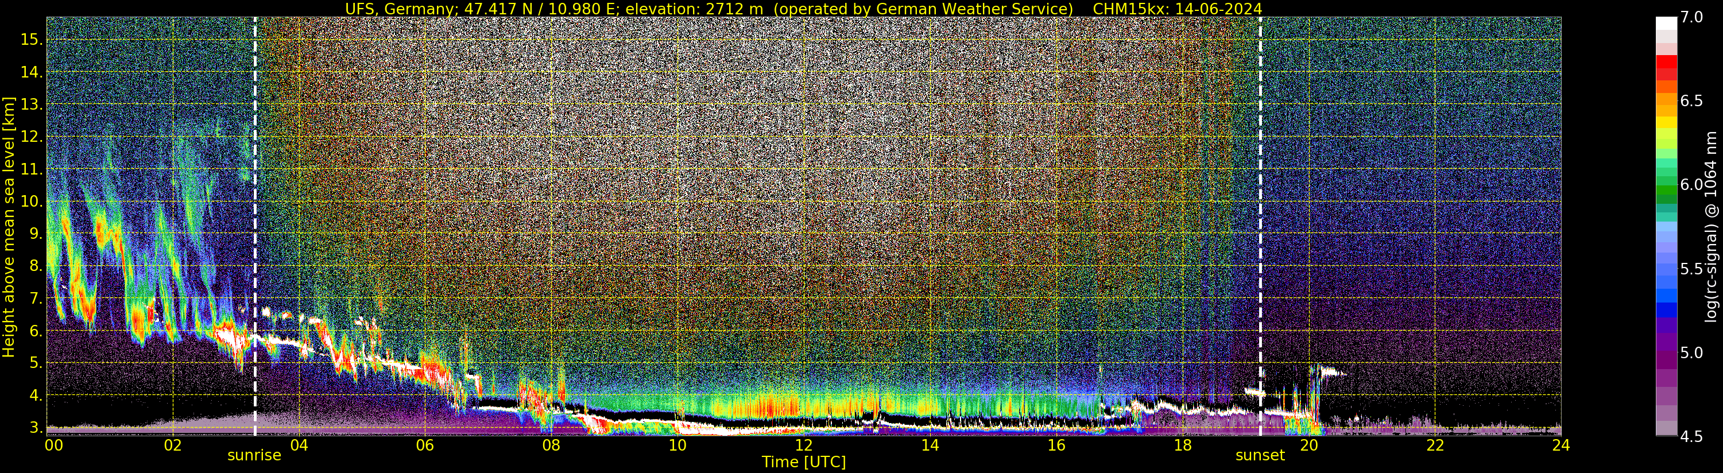
Task: Click the height axis tick '3.'
Action: [x=36, y=428]
